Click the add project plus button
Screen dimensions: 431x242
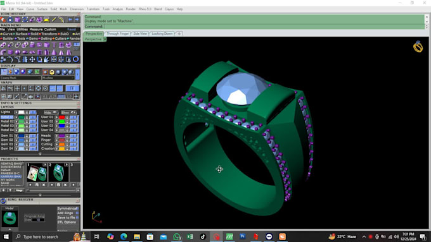[x=3, y=190]
